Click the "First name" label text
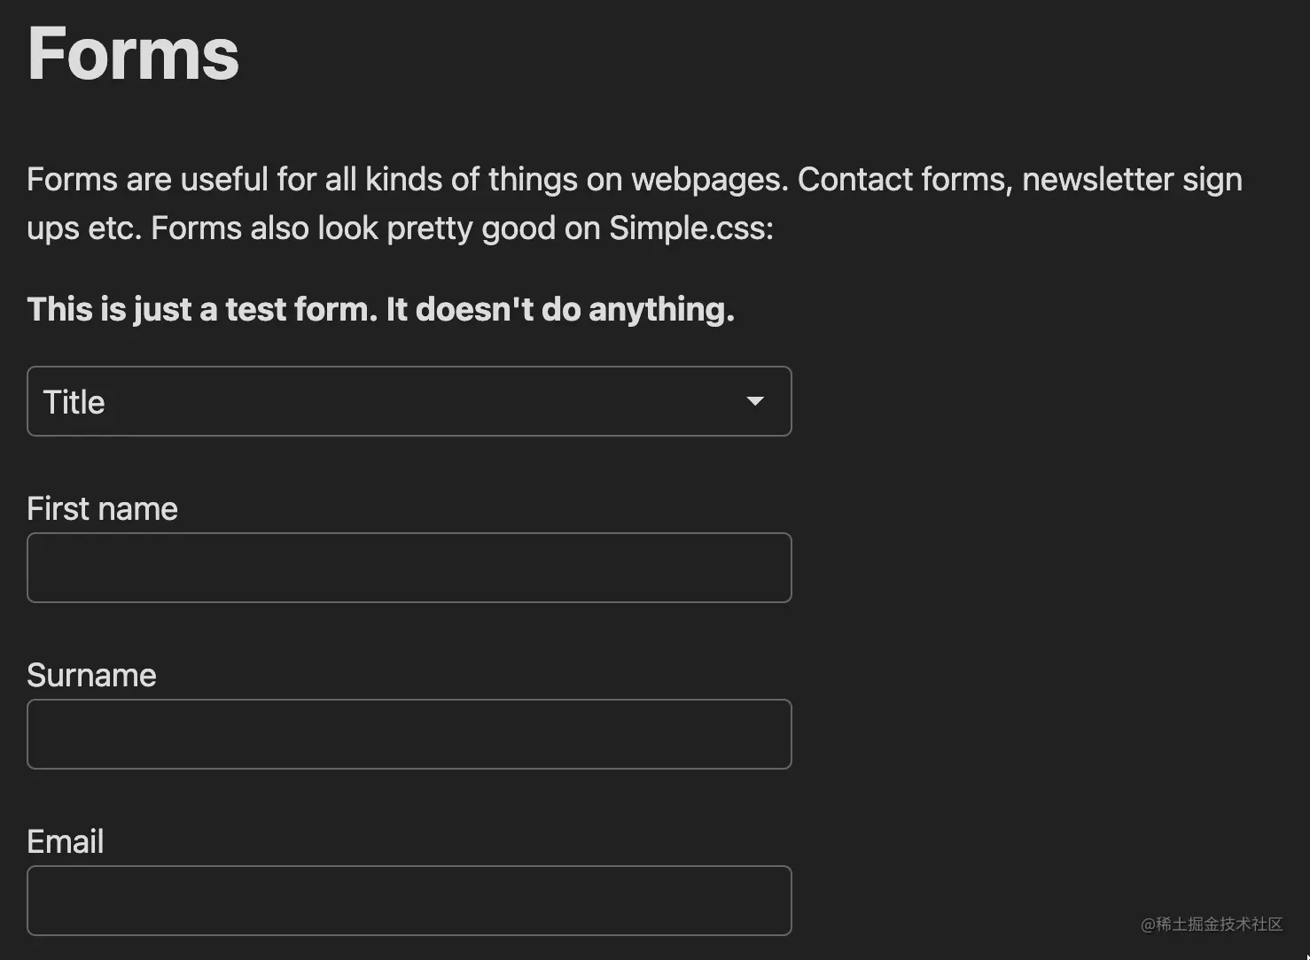This screenshot has width=1310, height=960. [102, 508]
